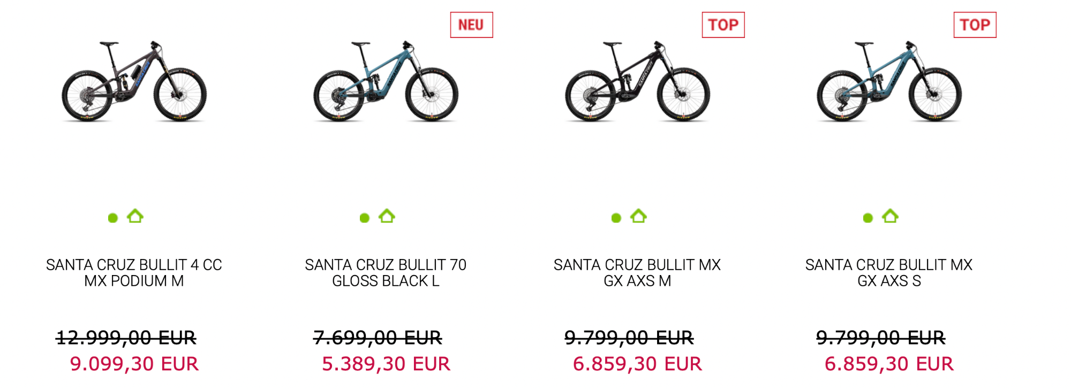Image resolution: width=1071 pixels, height=389 pixels.
Task: Click green availability dot for Bullit MX GX AXS S
Action: click(868, 218)
